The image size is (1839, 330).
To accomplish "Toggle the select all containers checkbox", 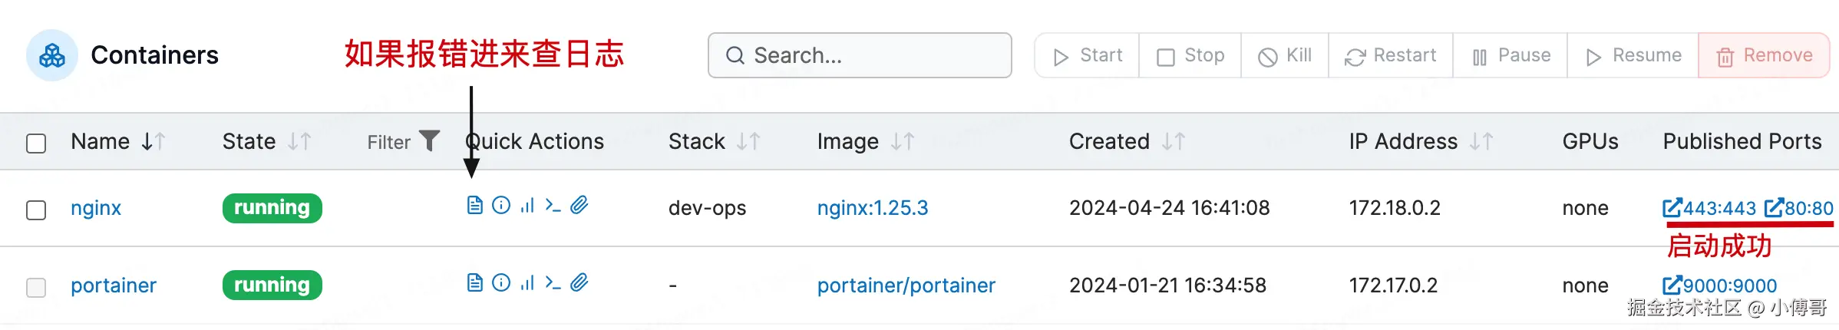I will (36, 144).
